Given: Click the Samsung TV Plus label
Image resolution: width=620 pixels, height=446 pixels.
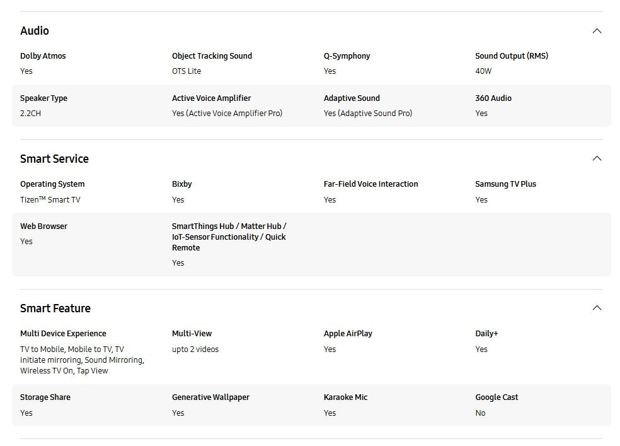Looking at the screenshot, I should click(x=505, y=184).
